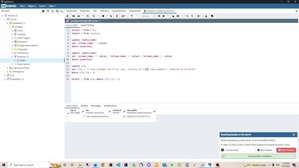Paste rows using the toolbar Paste icon
The width and height of the screenshot is (299, 168).
coord(111,16)
